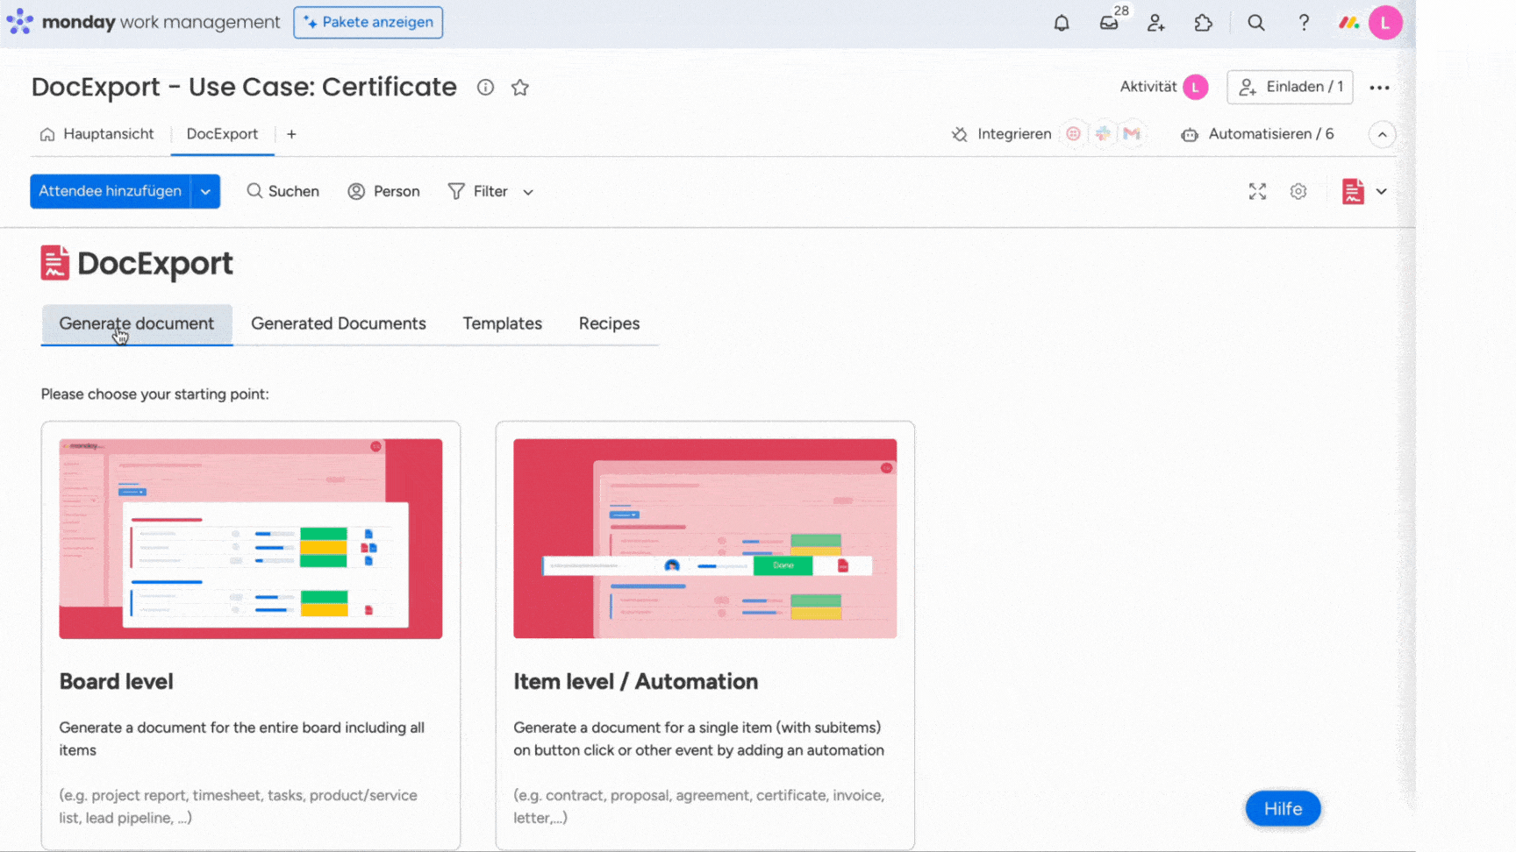The height and width of the screenshot is (852, 1516).
Task: Click Aktivität label
Action: tap(1148, 87)
